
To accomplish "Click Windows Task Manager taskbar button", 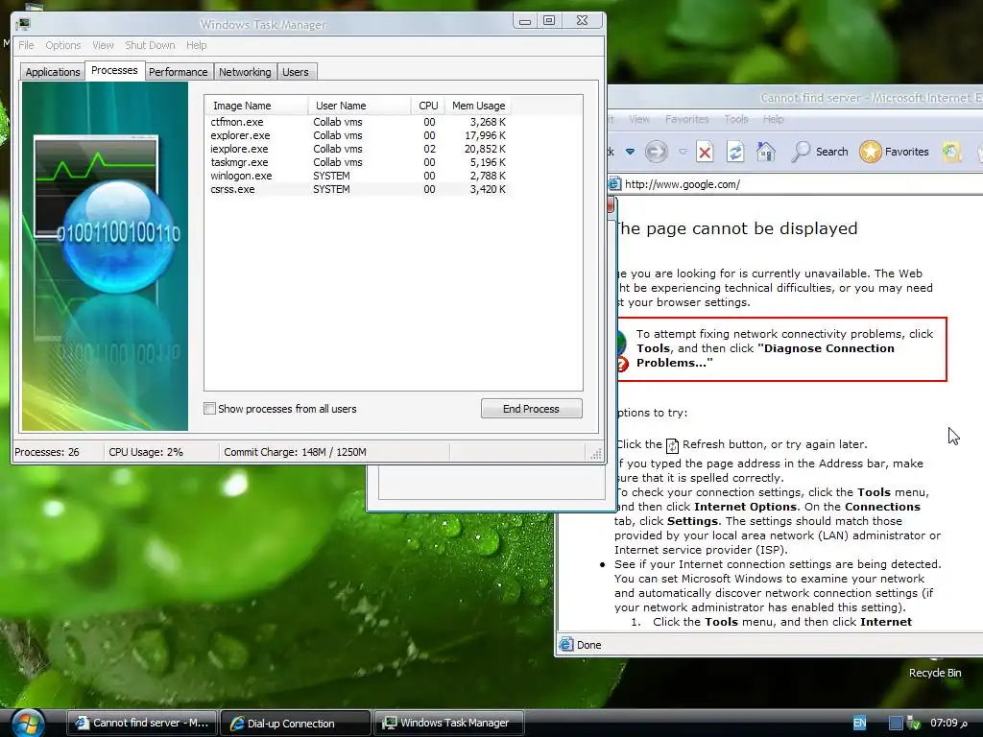I will 449,723.
